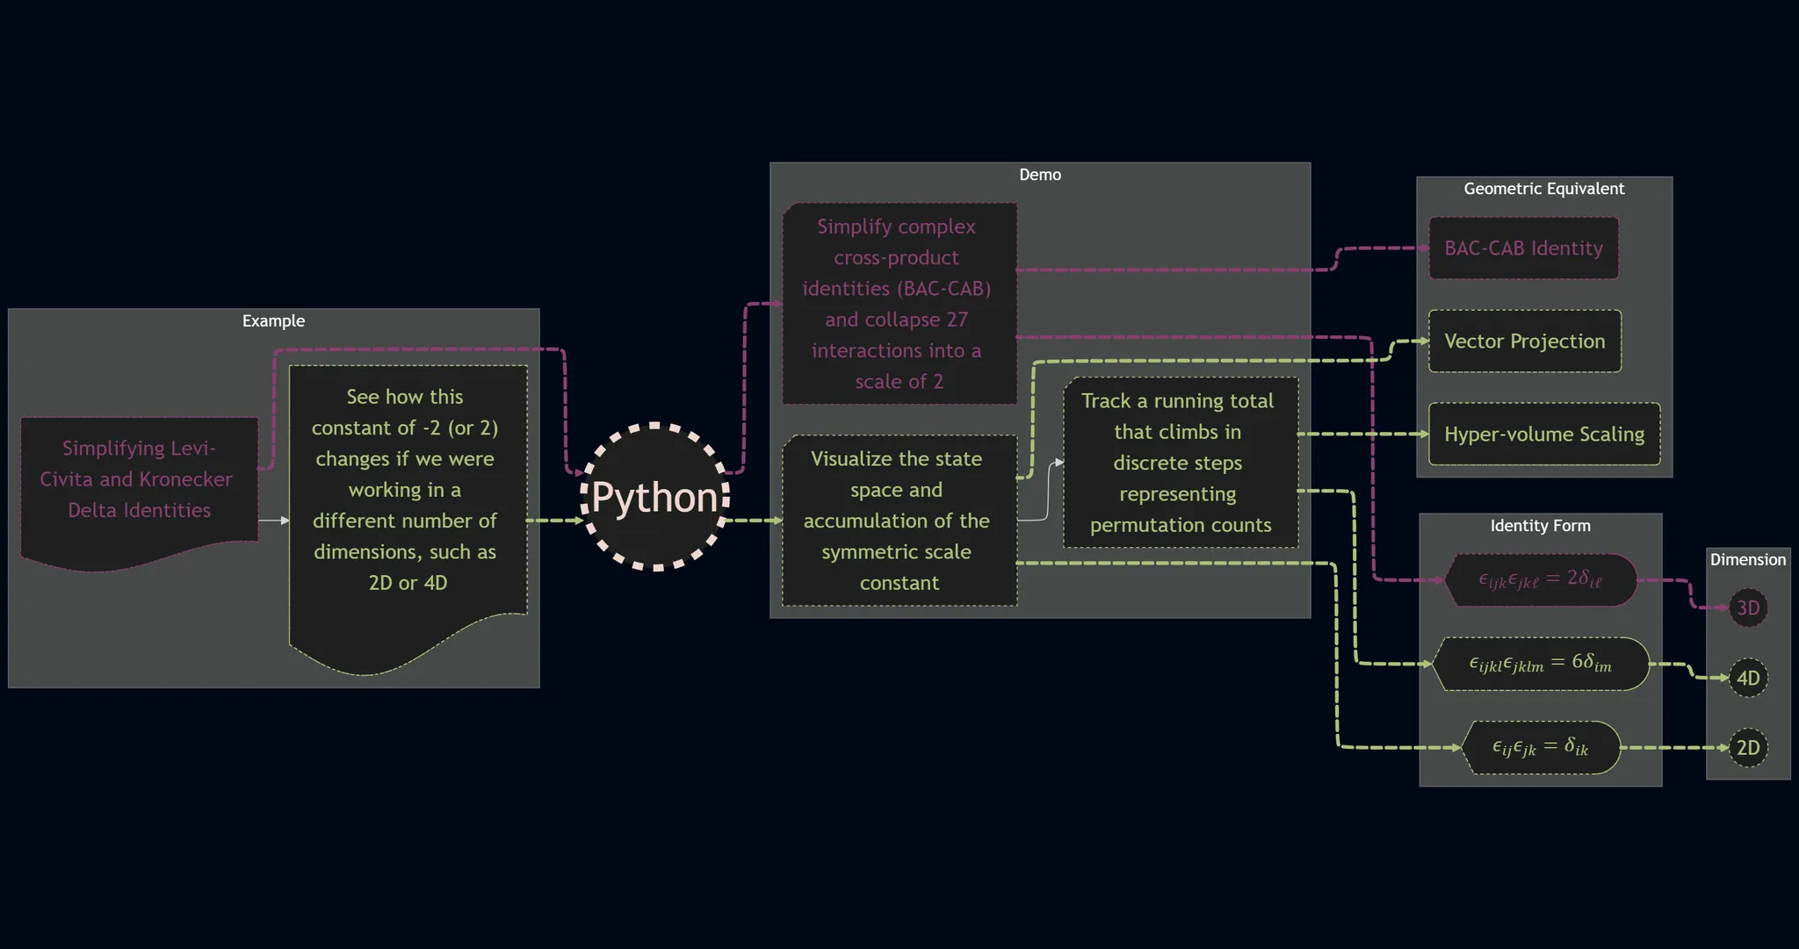1799x949 pixels.
Task: Click the BAC-CAB Identity node
Action: click(x=1523, y=248)
